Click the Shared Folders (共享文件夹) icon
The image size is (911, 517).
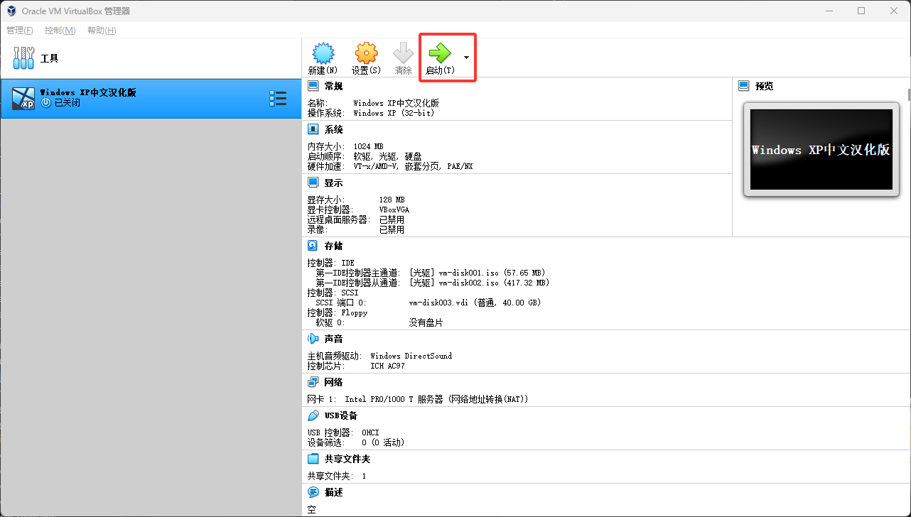(x=313, y=459)
